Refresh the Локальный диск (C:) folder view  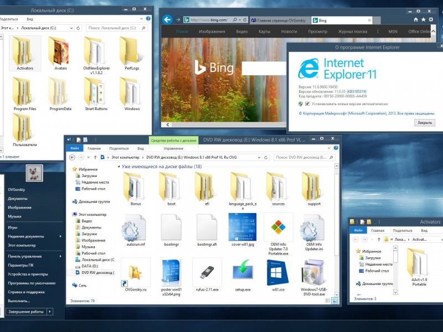click(78, 28)
